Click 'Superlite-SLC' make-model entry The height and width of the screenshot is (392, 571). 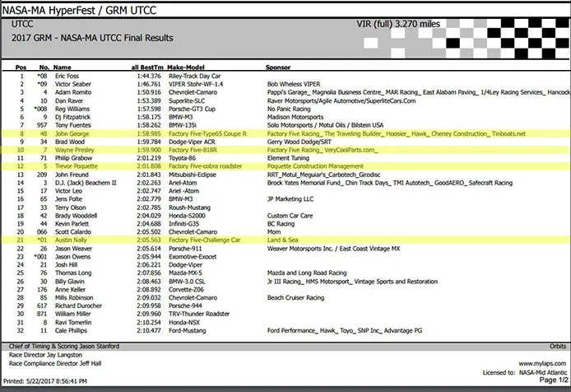click(187, 100)
